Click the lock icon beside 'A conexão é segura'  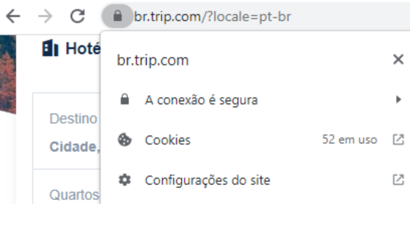[125, 99]
